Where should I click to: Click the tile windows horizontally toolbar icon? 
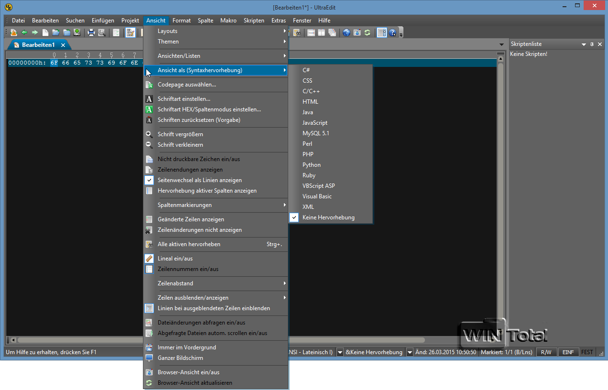click(x=311, y=32)
